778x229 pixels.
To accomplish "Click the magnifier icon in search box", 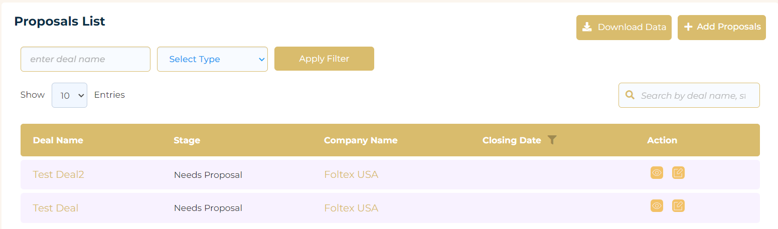I will pos(630,95).
